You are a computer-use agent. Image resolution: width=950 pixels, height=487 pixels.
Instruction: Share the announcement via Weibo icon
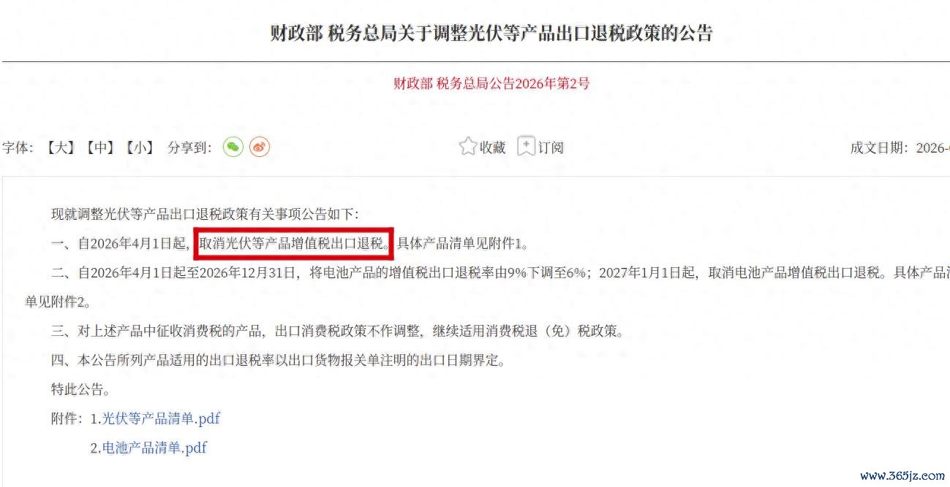[260, 147]
